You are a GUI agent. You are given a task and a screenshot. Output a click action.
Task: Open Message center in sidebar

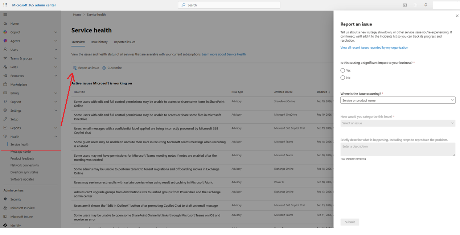click(21, 152)
